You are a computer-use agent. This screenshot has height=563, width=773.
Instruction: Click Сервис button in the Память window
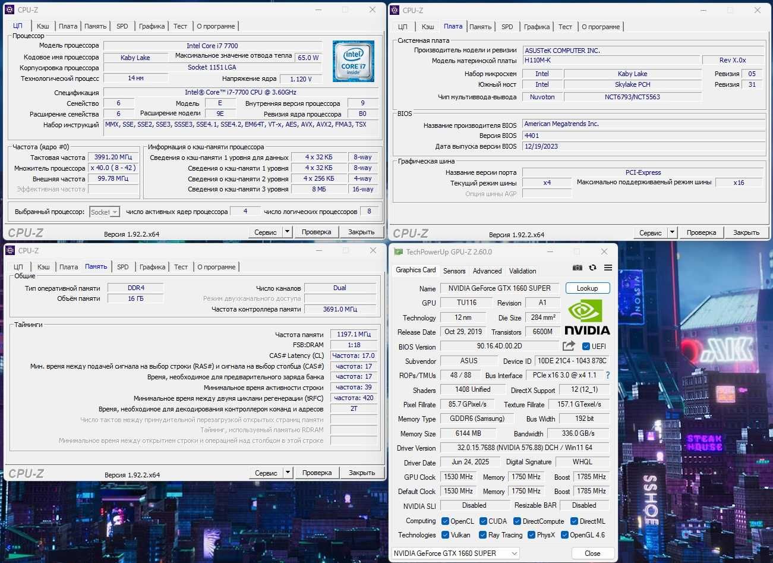click(266, 473)
